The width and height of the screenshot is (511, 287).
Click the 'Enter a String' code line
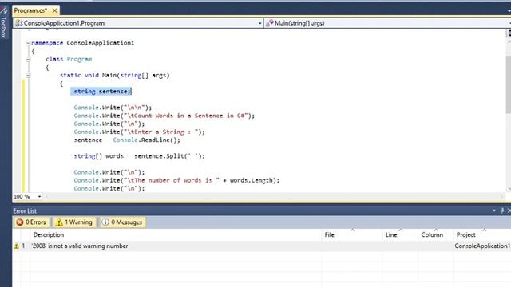(x=139, y=132)
